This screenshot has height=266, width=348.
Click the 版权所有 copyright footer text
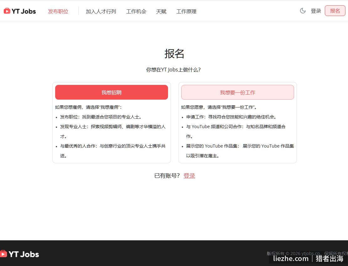pyautogui.click(x=307, y=253)
